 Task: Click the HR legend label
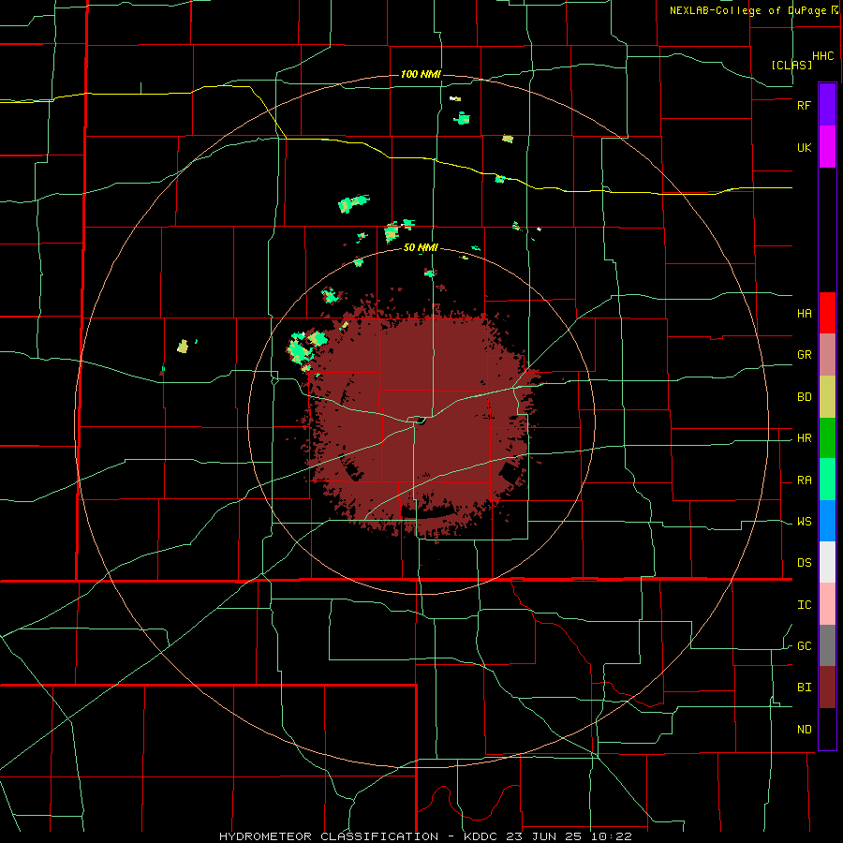pyautogui.click(x=805, y=438)
